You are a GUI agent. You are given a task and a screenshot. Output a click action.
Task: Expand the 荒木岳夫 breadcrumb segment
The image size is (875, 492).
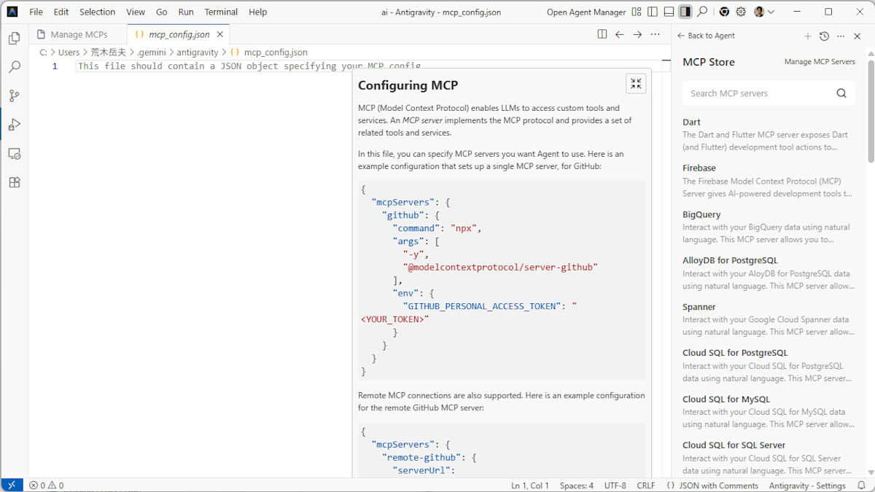tap(108, 52)
